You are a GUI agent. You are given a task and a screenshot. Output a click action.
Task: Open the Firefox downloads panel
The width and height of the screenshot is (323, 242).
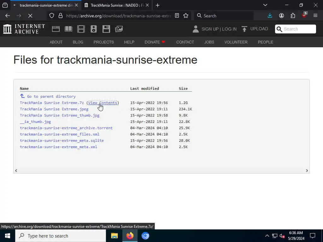point(270,16)
